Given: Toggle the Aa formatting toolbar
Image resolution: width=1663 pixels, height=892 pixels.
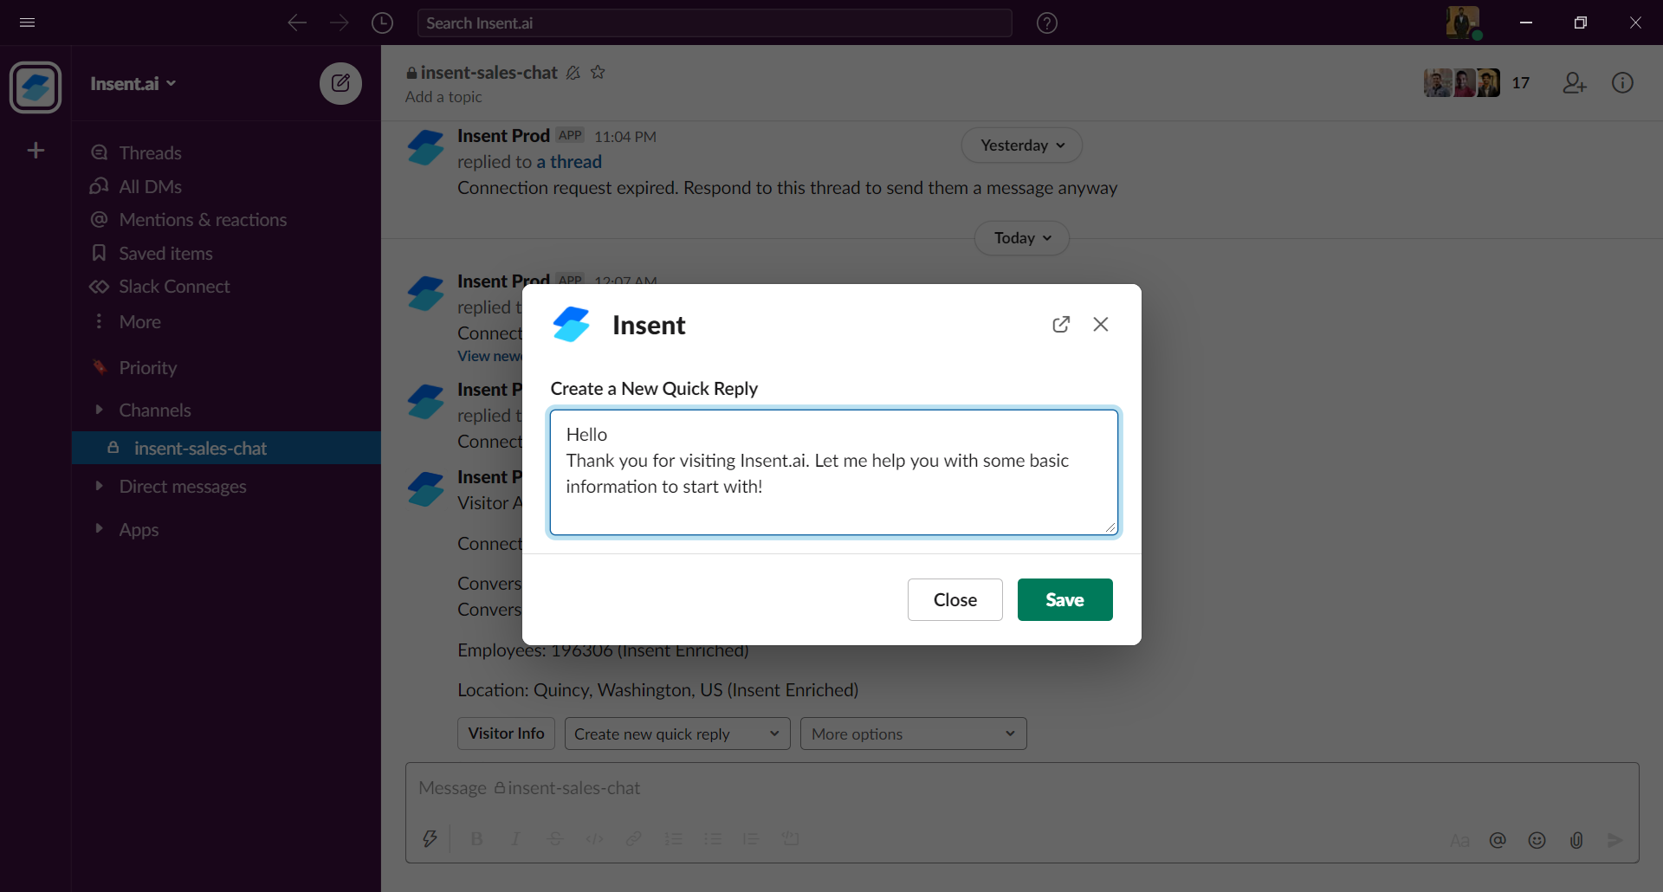Looking at the screenshot, I should point(1459,840).
